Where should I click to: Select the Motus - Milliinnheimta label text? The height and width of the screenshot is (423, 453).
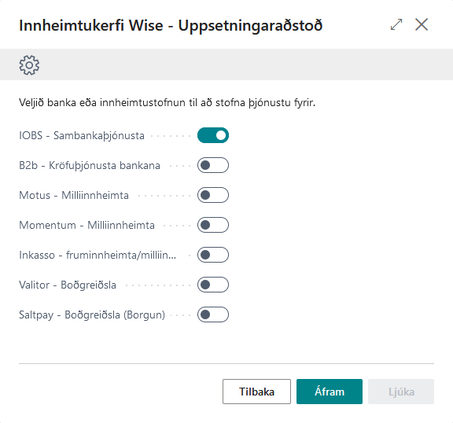[x=74, y=195]
